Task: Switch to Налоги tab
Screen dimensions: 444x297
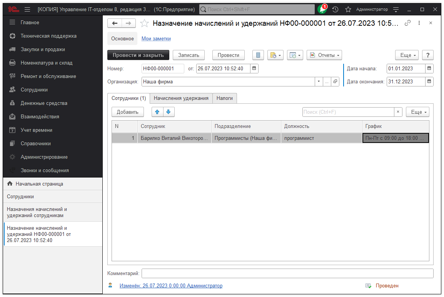Action: click(x=224, y=98)
